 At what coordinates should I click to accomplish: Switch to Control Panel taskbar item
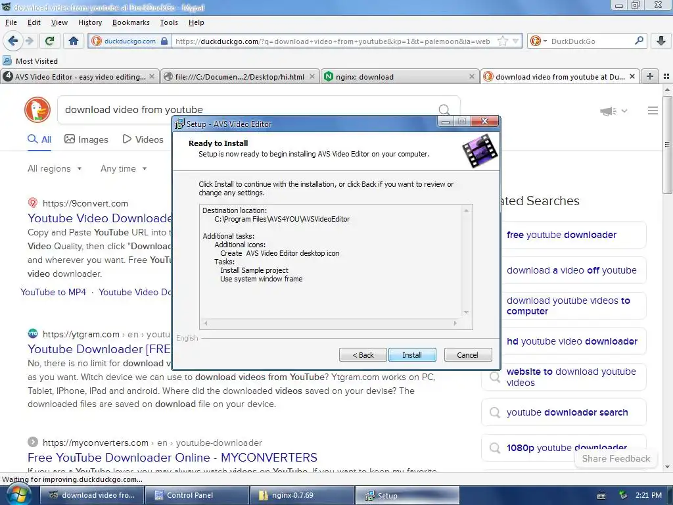tap(197, 495)
